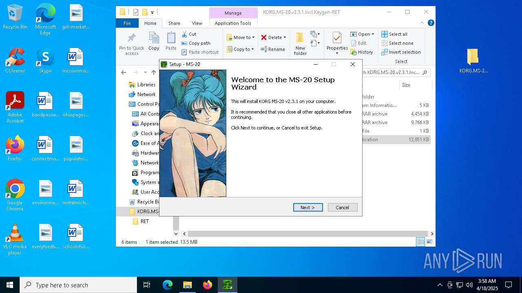522x293 pixels.
Task: Open the CCleaner desktop shortcut
Action: pos(15,61)
